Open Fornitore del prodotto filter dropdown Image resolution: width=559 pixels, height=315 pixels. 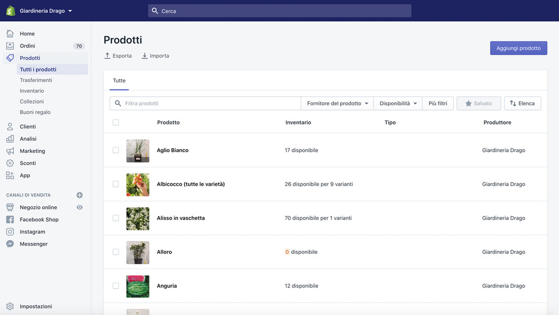click(337, 103)
